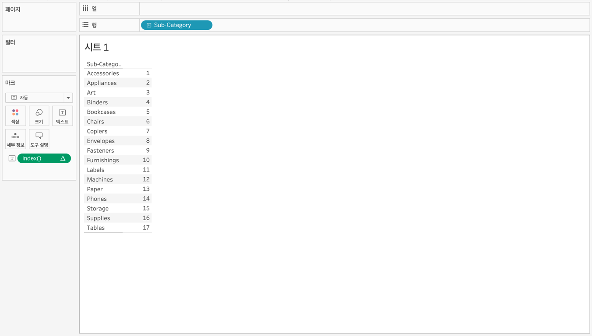Click index value 14 for Phones
The height and width of the screenshot is (336, 592).
pos(146,199)
